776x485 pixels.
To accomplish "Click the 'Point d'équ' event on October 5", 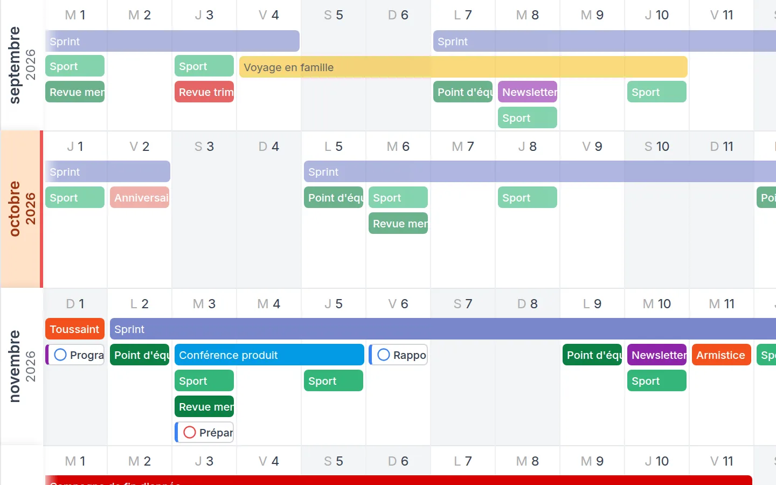I will (334, 197).
